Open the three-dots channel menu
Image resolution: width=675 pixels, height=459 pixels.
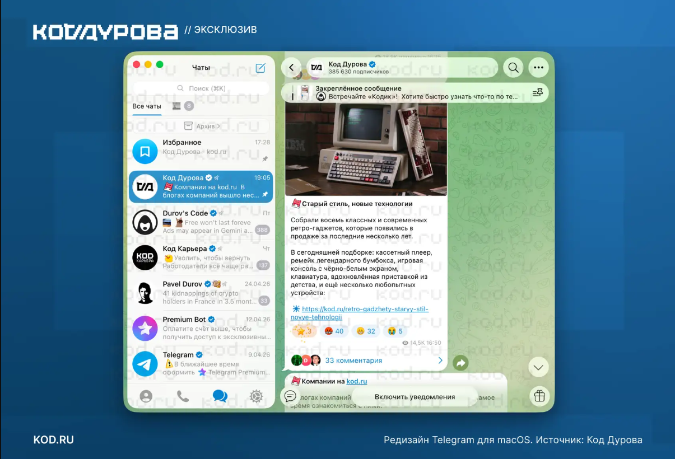[538, 68]
